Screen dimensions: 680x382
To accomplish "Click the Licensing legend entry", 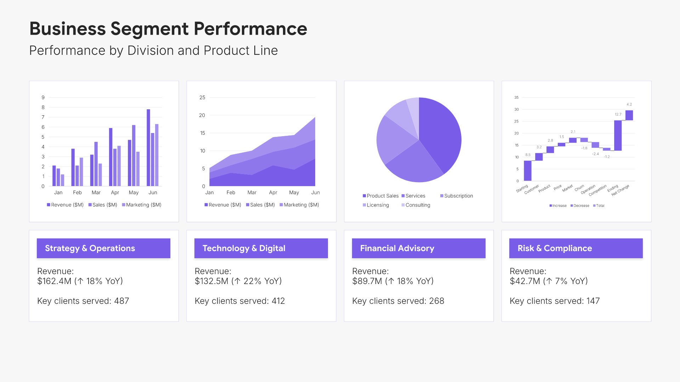I will click(378, 205).
